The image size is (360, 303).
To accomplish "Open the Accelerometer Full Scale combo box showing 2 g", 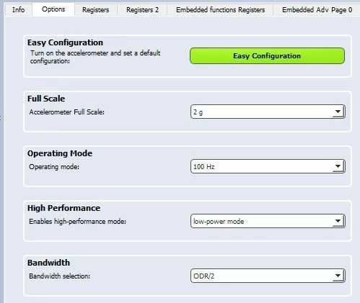I will pyautogui.click(x=268, y=112).
